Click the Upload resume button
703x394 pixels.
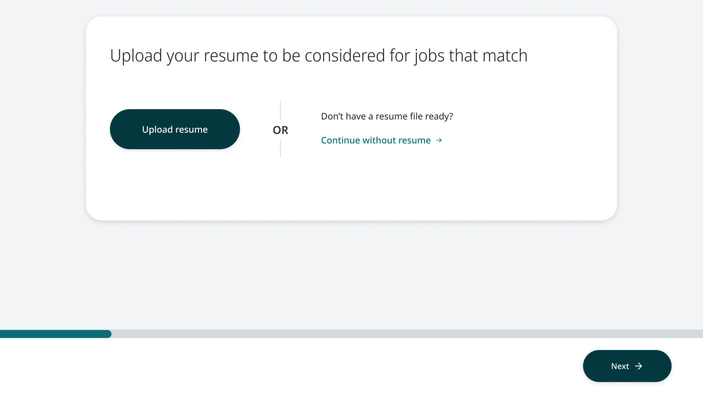175,129
